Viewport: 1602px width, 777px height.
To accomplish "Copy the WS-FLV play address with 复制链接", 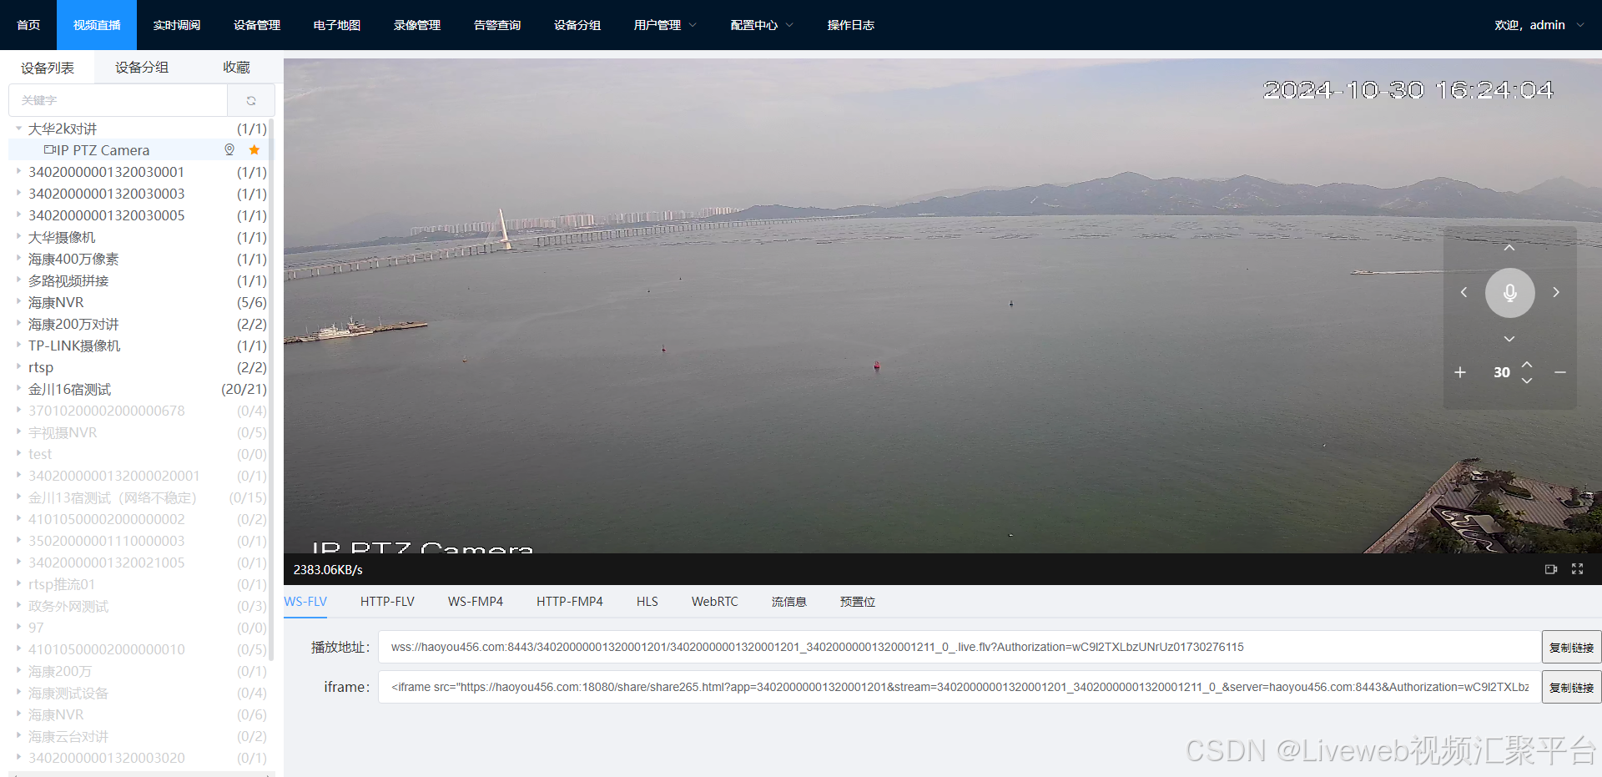I will tap(1571, 646).
